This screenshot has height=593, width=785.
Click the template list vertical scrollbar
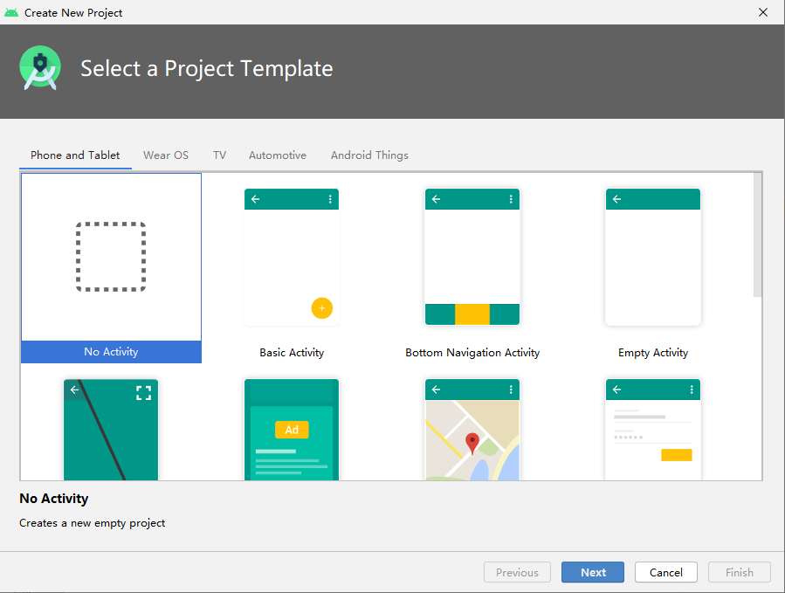757,236
